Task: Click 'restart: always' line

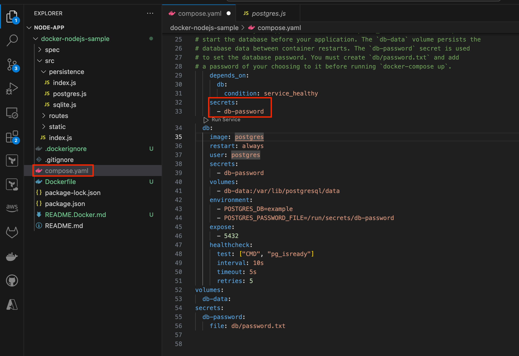Action: [x=236, y=146]
